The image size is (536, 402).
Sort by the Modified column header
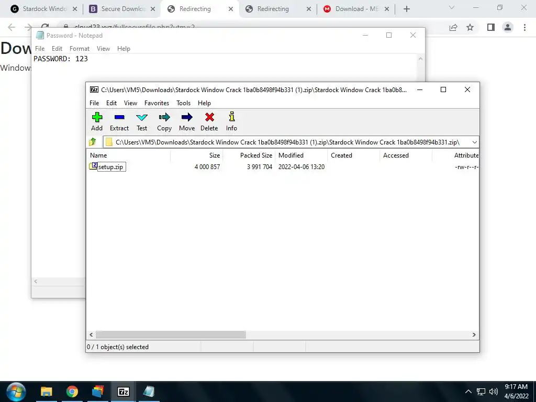(301, 155)
